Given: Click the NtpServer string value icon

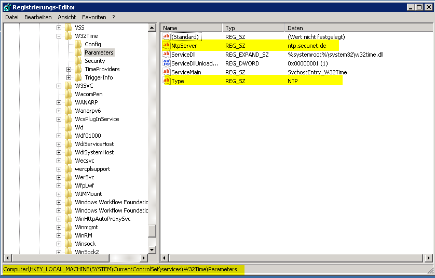Looking at the screenshot, I should coord(167,46).
